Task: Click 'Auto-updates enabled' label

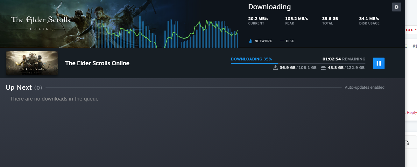Action: [364, 87]
